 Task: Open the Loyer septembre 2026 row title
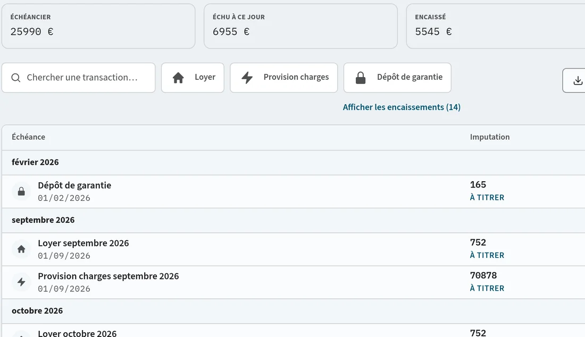[x=83, y=243]
